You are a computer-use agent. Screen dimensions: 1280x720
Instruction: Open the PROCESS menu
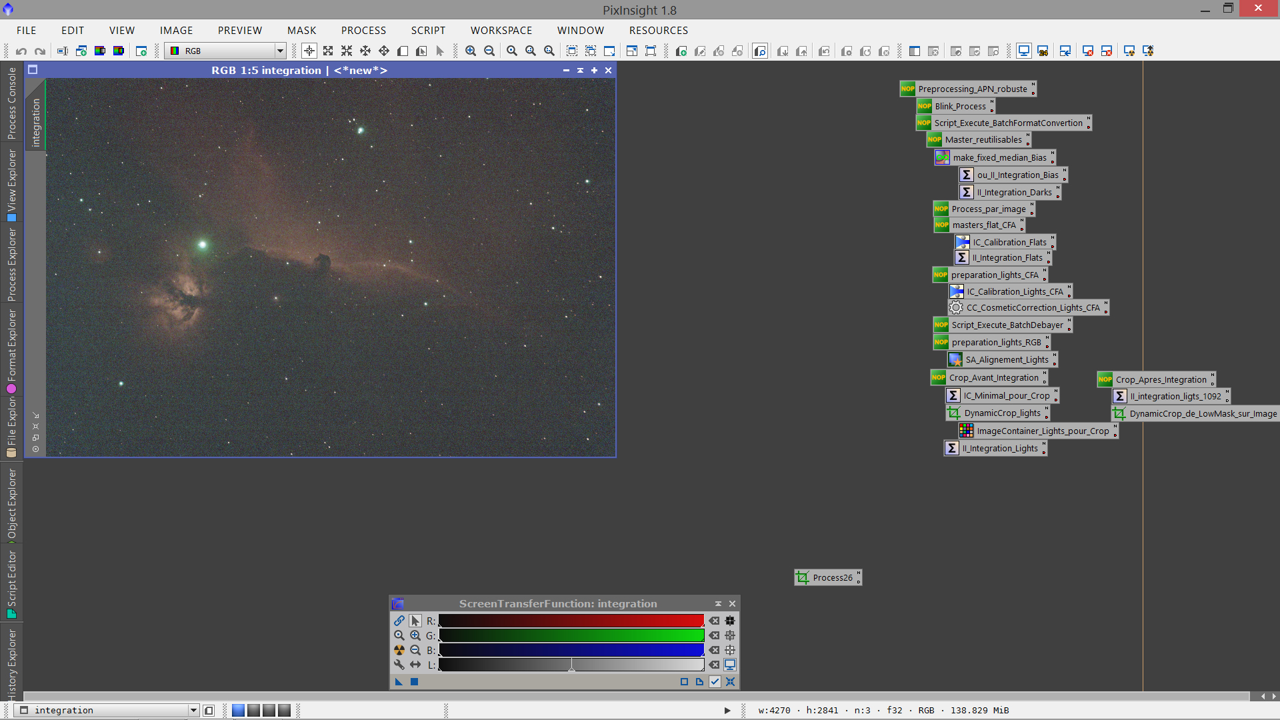click(x=363, y=31)
